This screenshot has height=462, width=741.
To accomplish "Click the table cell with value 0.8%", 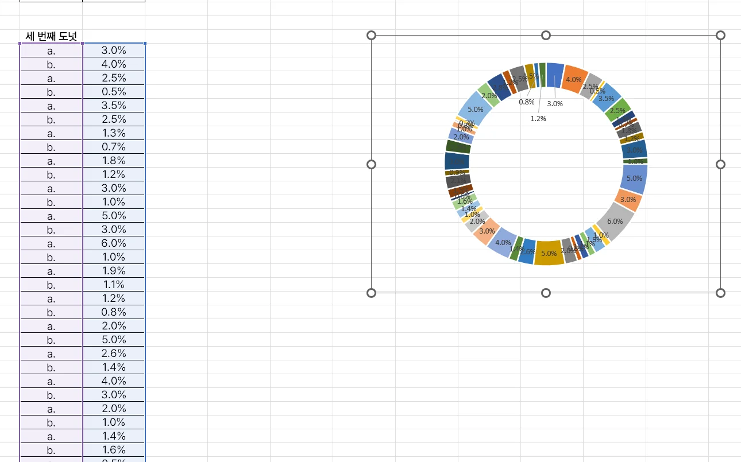I will 114,312.
